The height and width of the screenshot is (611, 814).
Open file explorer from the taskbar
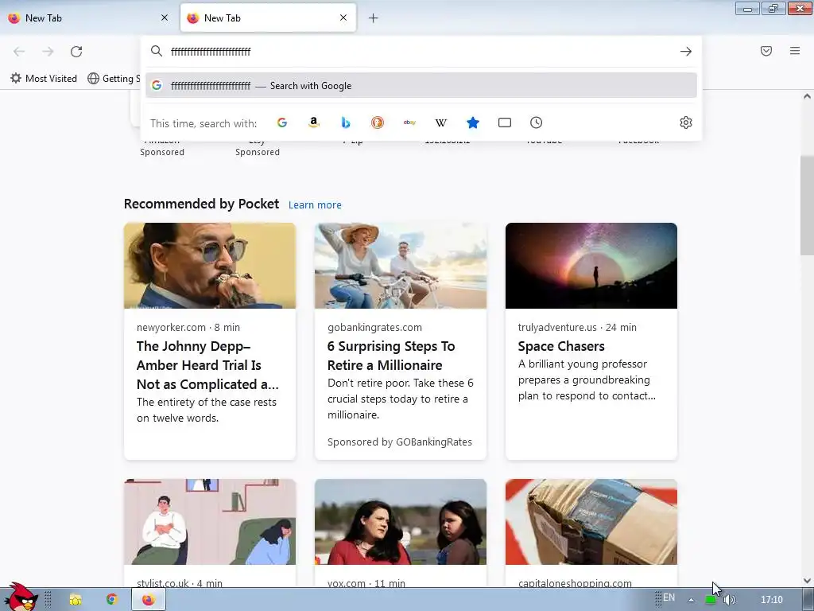point(76,600)
